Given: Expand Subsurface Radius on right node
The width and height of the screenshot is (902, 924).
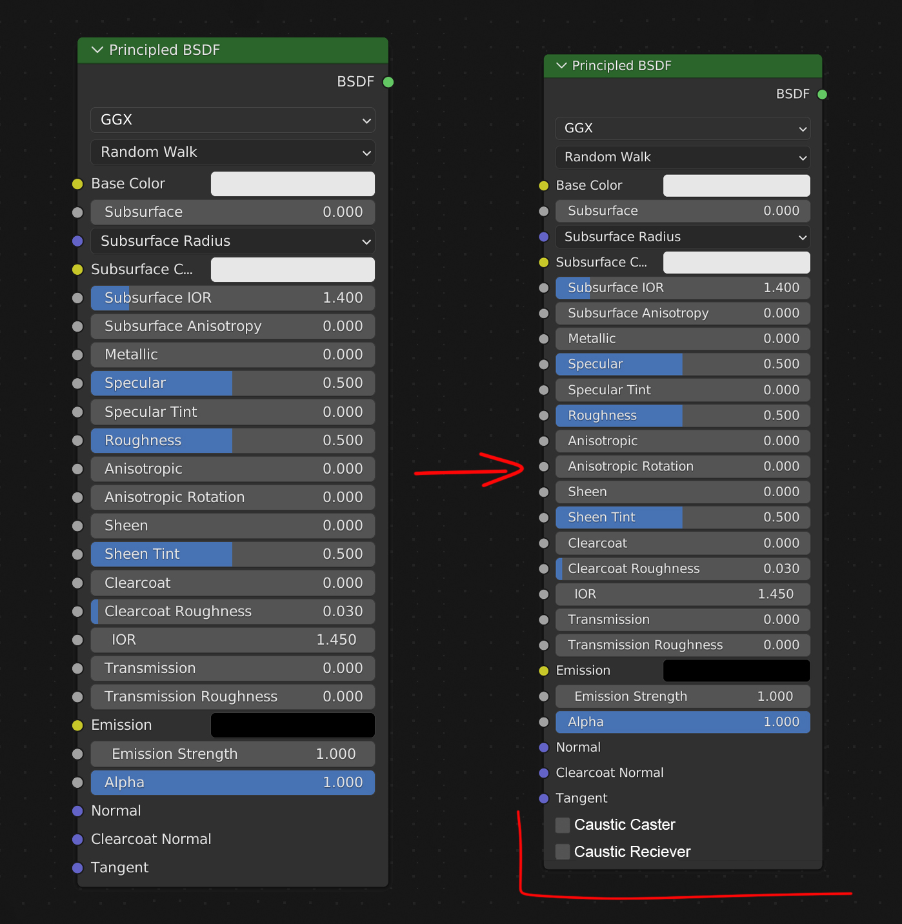Looking at the screenshot, I should pyautogui.click(x=683, y=237).
